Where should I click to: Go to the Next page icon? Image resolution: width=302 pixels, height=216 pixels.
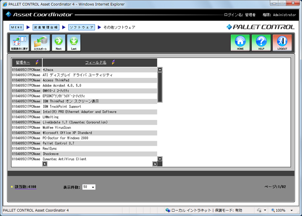coord(59,43)
